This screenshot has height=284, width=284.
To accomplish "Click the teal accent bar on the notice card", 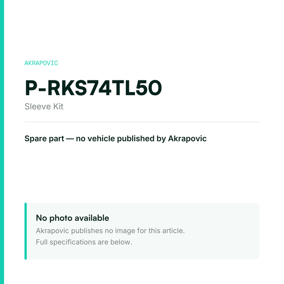I will (25, 231).
